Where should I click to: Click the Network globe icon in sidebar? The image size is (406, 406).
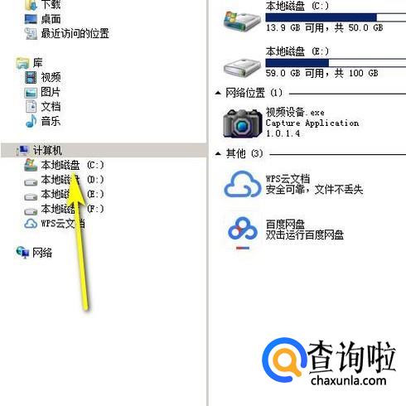(22, 253)
